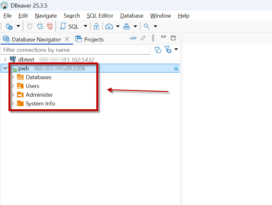272x205 pixels.
Task: Switch to the Projects tab
Action: 90,40
